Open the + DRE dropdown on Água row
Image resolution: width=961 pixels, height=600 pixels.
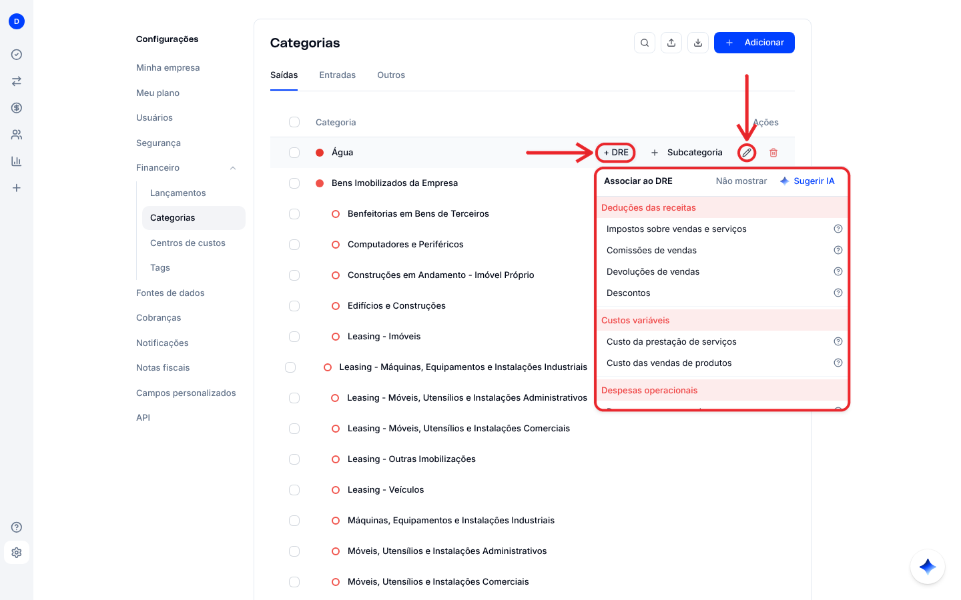[615, 153]
